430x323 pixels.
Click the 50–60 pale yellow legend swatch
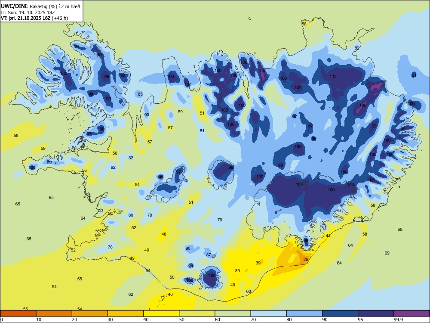click(x=197, y=314)
